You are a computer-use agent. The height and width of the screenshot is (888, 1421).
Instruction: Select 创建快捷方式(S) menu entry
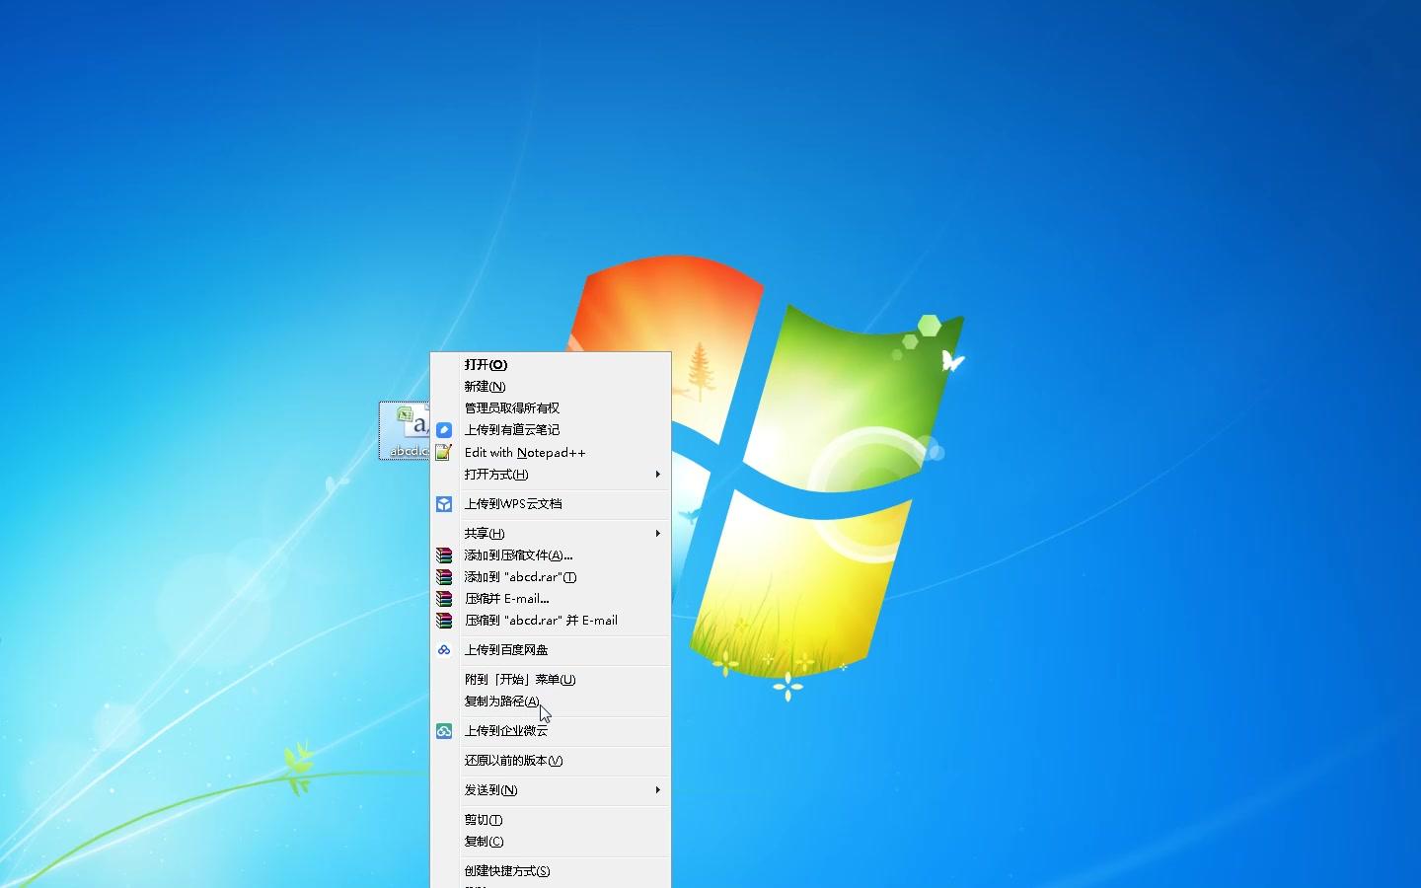click(x=551, y=871)
